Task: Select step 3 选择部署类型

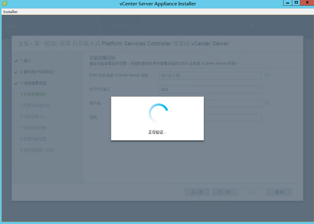Action: (x=33, y=83)
